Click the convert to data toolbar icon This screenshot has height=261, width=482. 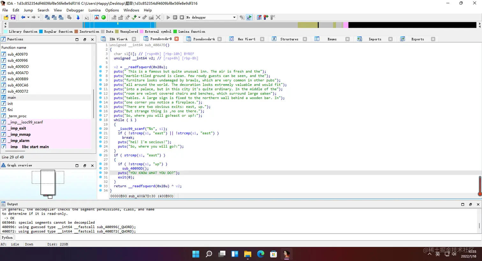(x=120, y=18)
